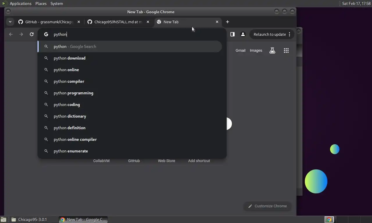Pick the python programming suggestion
Screen dimensions: 372x223
point(130,93)
